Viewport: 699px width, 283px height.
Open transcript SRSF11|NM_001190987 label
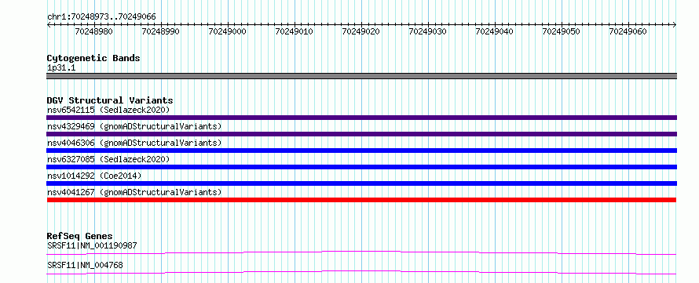(92, 245)
